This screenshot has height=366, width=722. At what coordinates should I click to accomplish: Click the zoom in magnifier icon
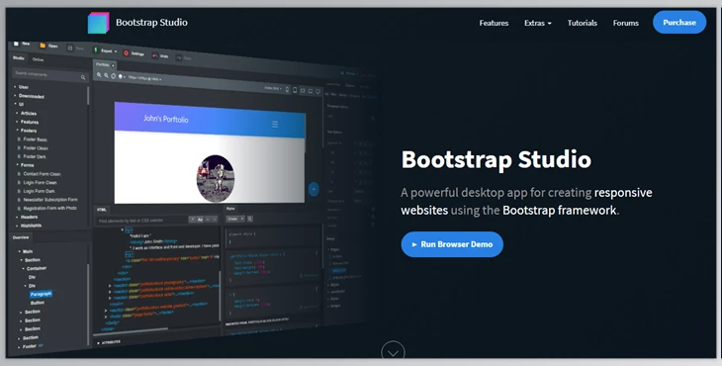coord(99,74)
